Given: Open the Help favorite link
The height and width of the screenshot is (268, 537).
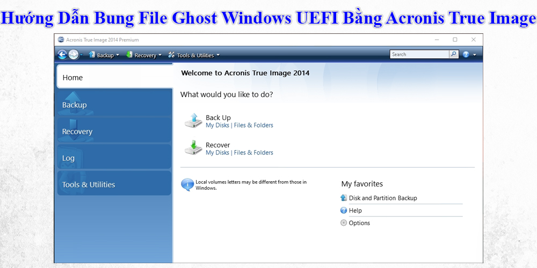Looking at the screenshot, I should pyautogui.click(x=355, y=211).
